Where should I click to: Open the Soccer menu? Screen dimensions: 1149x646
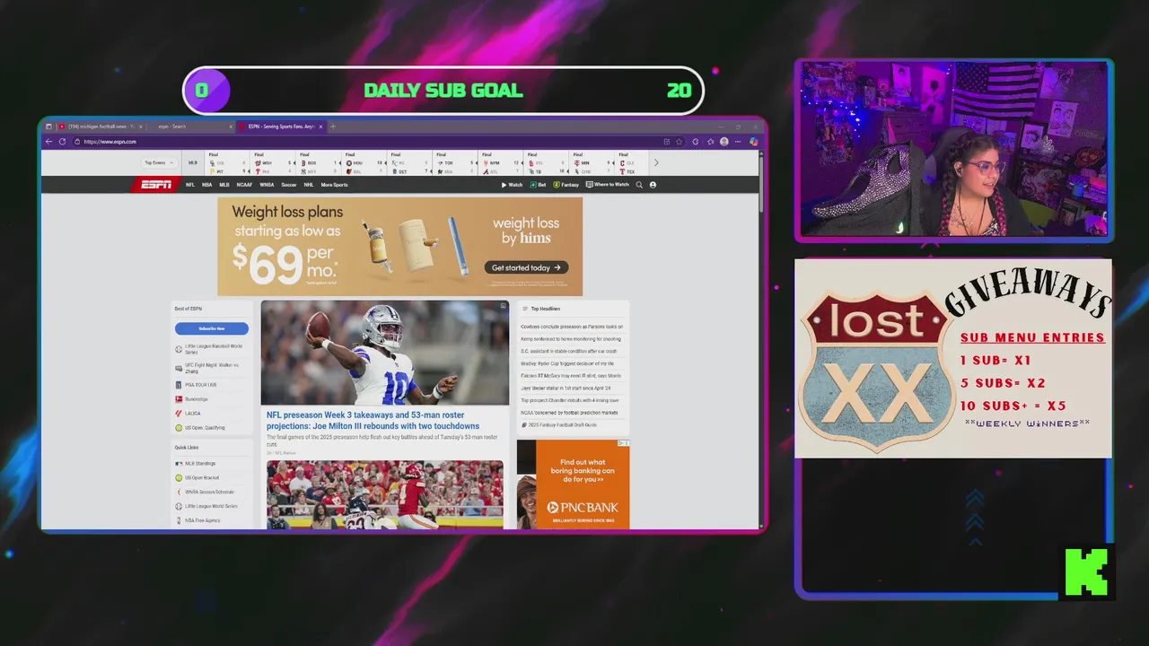288,185
